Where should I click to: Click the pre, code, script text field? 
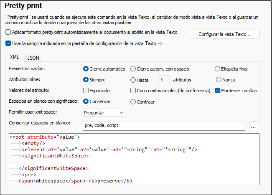pos(163,126)
